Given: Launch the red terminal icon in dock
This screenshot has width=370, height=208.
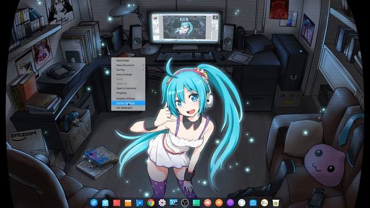Looking at the screenshot, I should pos(117,203).
